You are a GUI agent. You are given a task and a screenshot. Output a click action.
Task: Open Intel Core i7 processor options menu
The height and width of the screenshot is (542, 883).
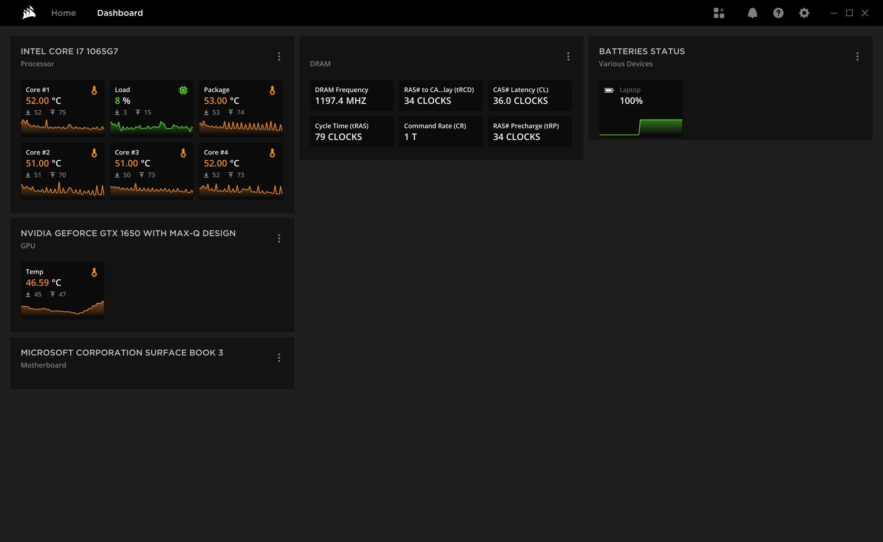click(279, 56)
